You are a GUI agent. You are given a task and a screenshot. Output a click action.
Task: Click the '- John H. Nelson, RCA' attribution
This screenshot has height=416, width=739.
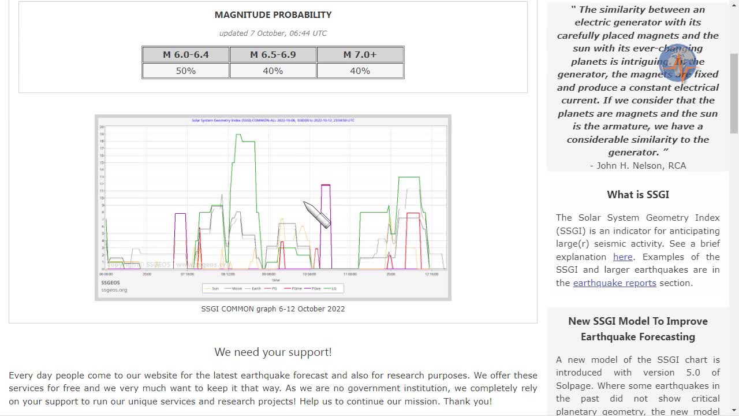point(638,165)
